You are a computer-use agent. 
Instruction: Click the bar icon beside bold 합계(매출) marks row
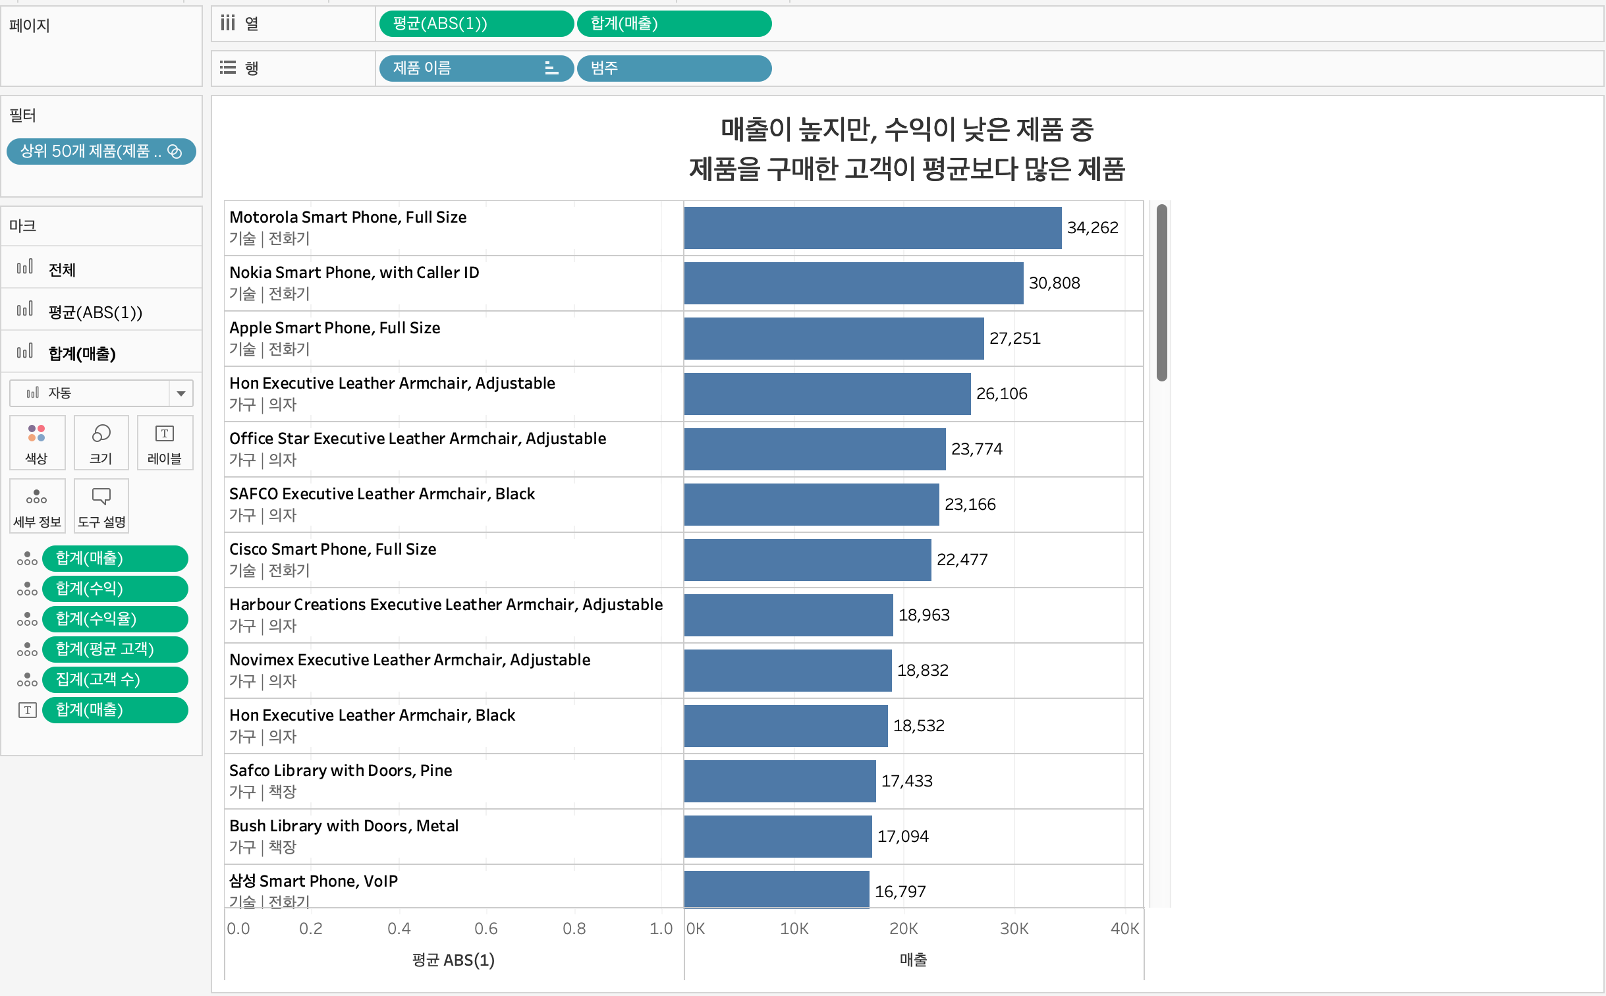click(x=25, y=352)
